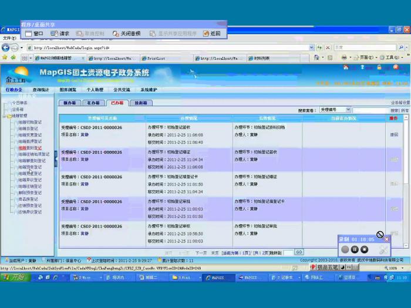Click the GO page jump button

click(299, 252)
